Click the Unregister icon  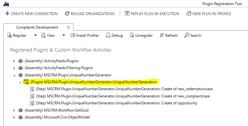click(x=132, y=35)
